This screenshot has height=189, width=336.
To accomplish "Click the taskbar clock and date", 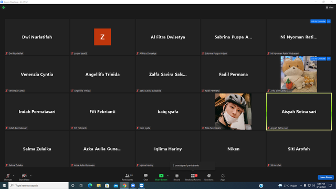I will click(x=321, y=185).
